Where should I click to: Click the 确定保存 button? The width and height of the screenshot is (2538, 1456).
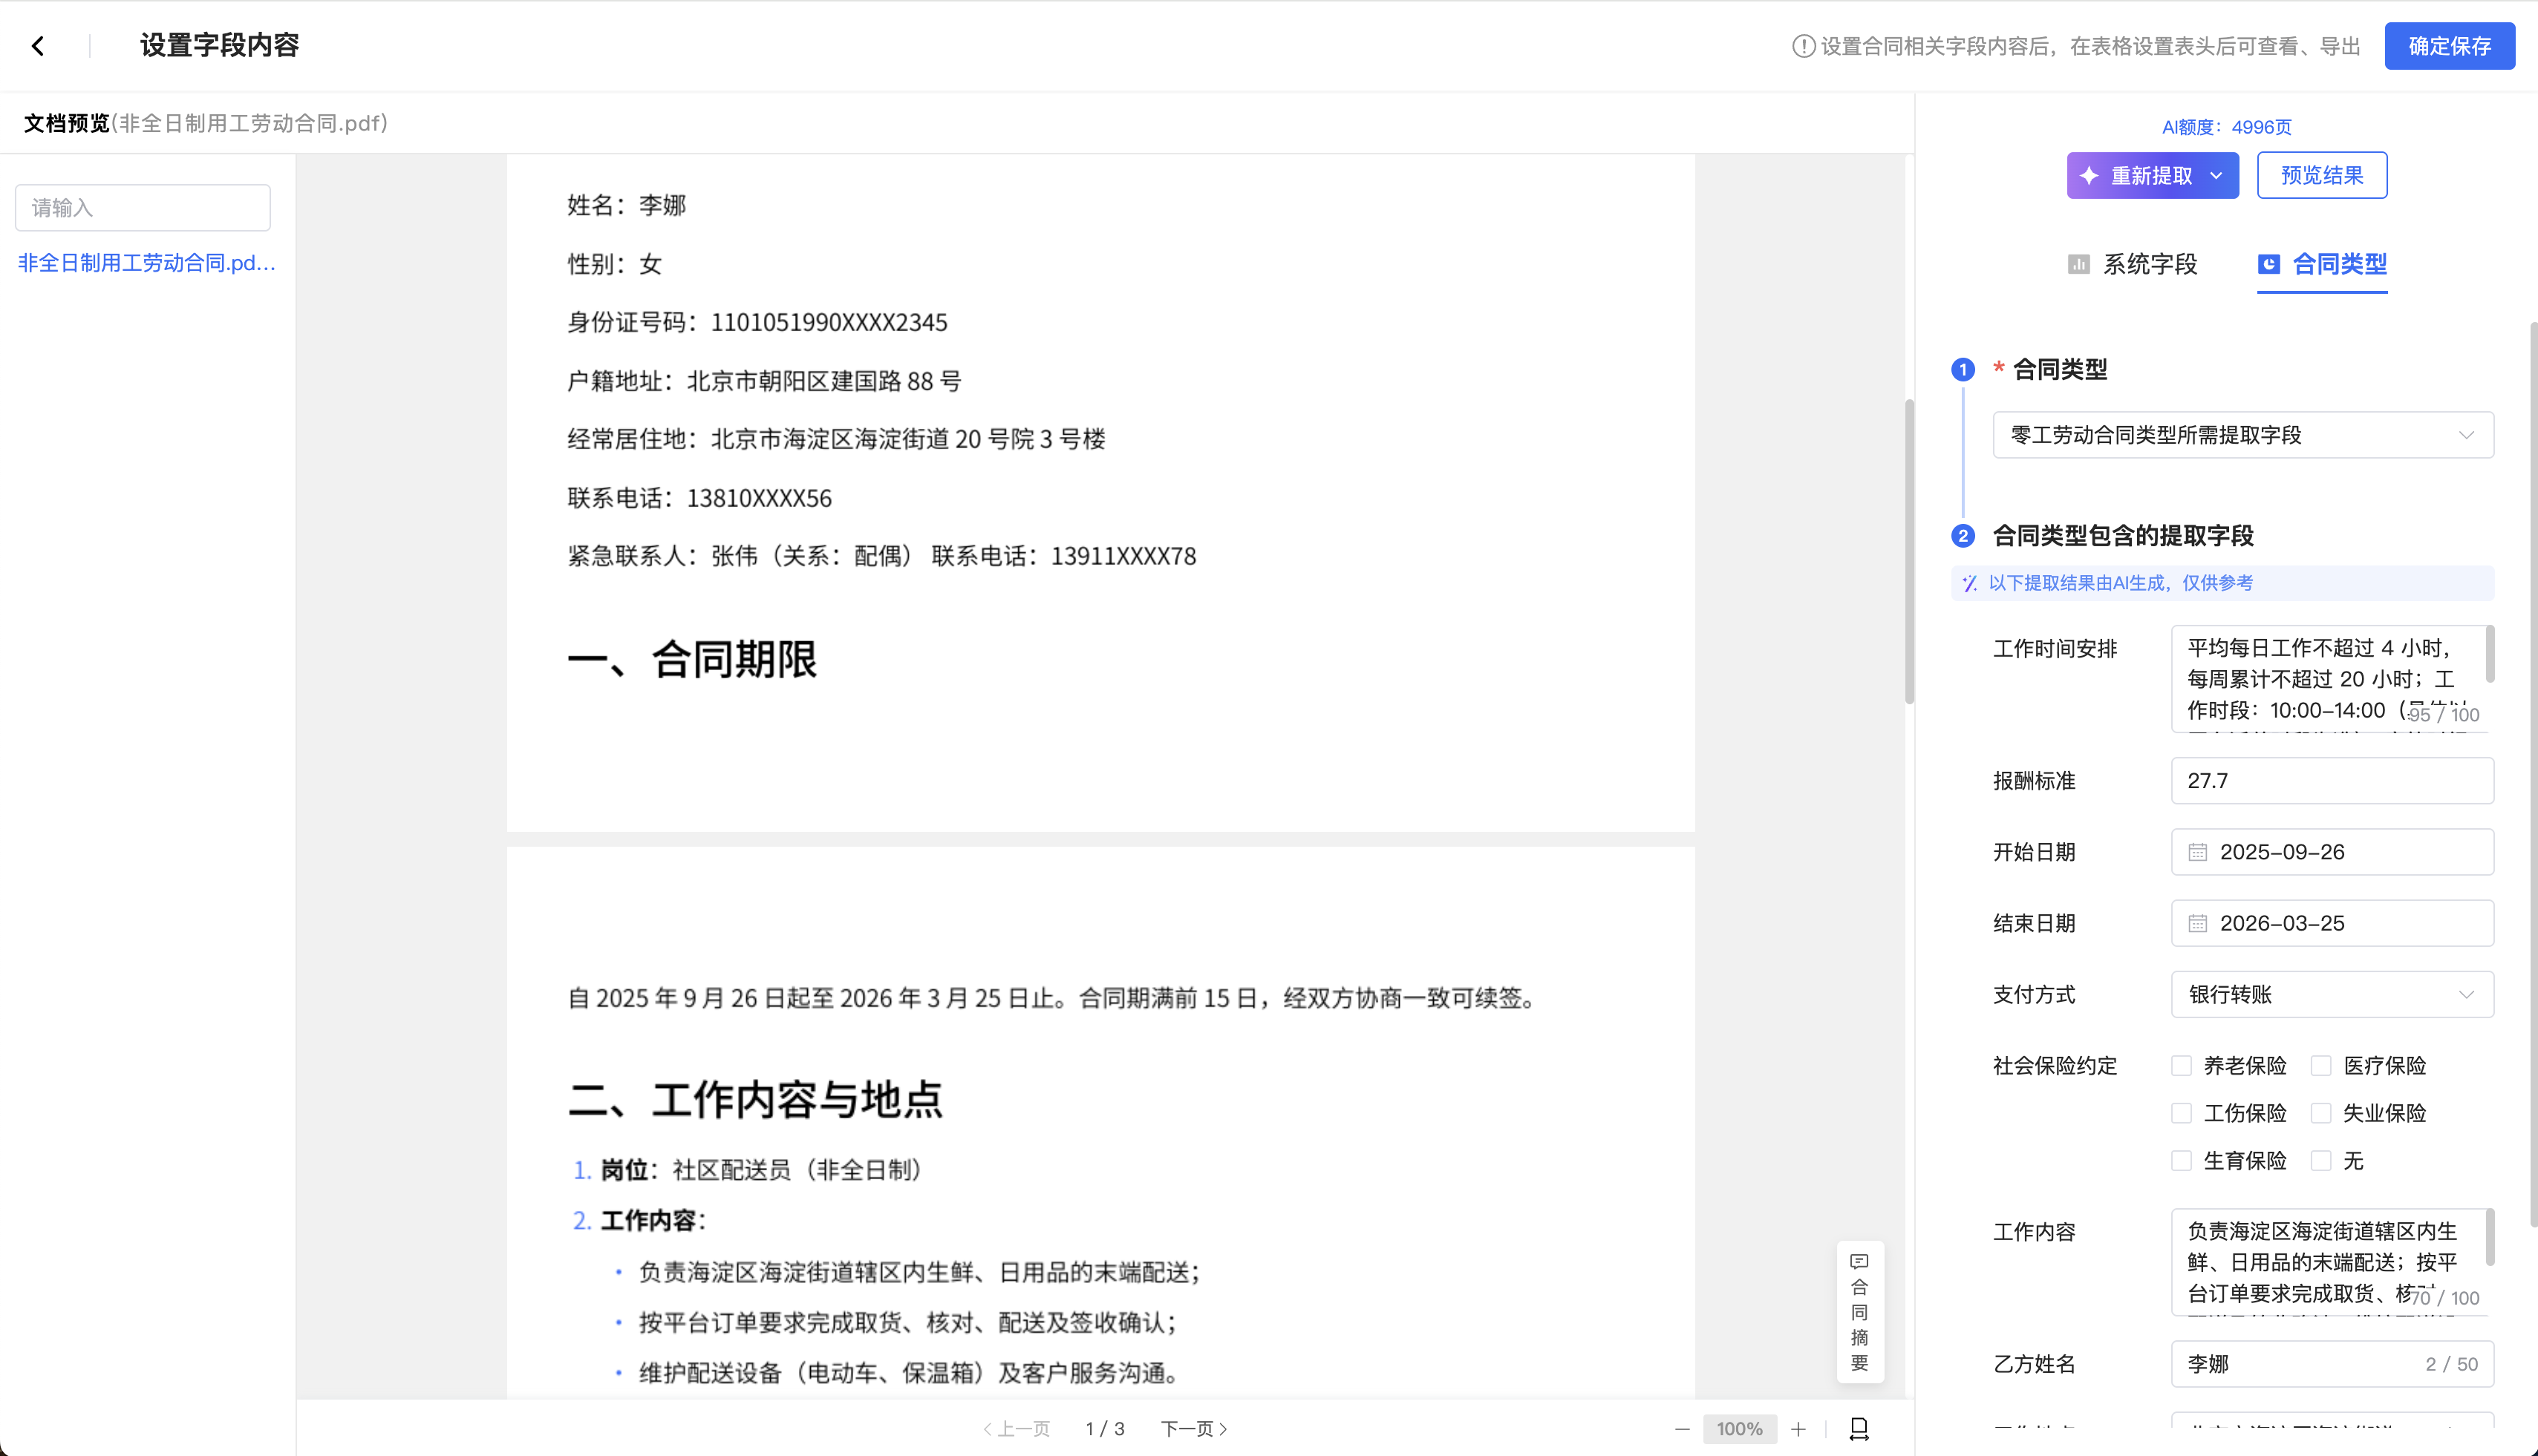(x=2448, y=46)
